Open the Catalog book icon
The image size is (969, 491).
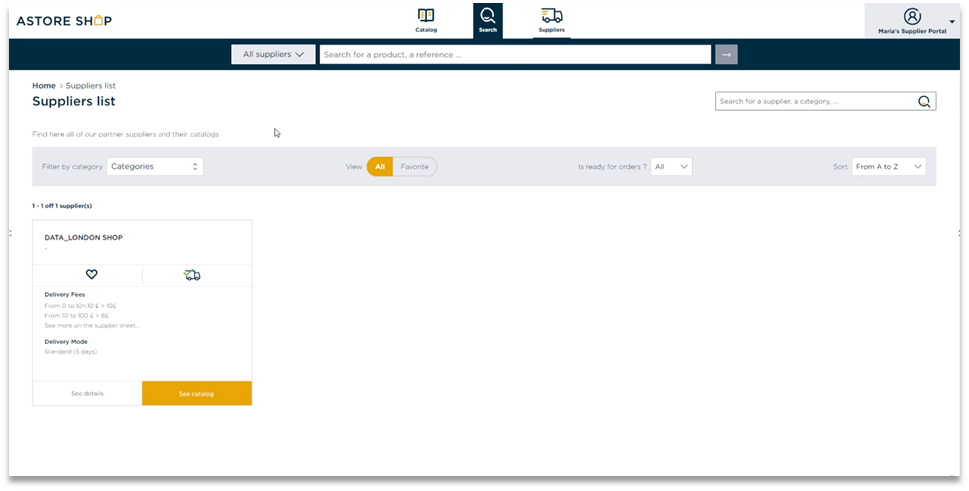coord(426,16)
